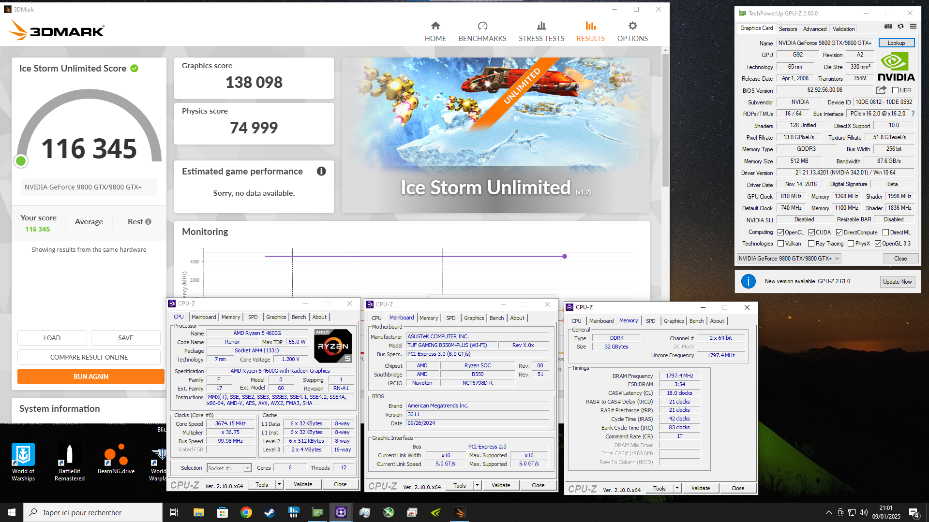Switch to GPU-Z taskbar icon
Viewport: 929px width, 522px height.
(x=317, y=512)
